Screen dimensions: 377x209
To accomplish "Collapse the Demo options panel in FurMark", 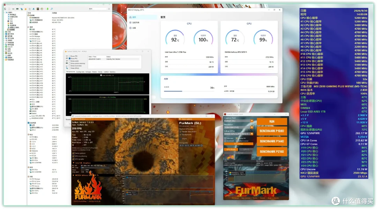I will (x=180, y=119).
